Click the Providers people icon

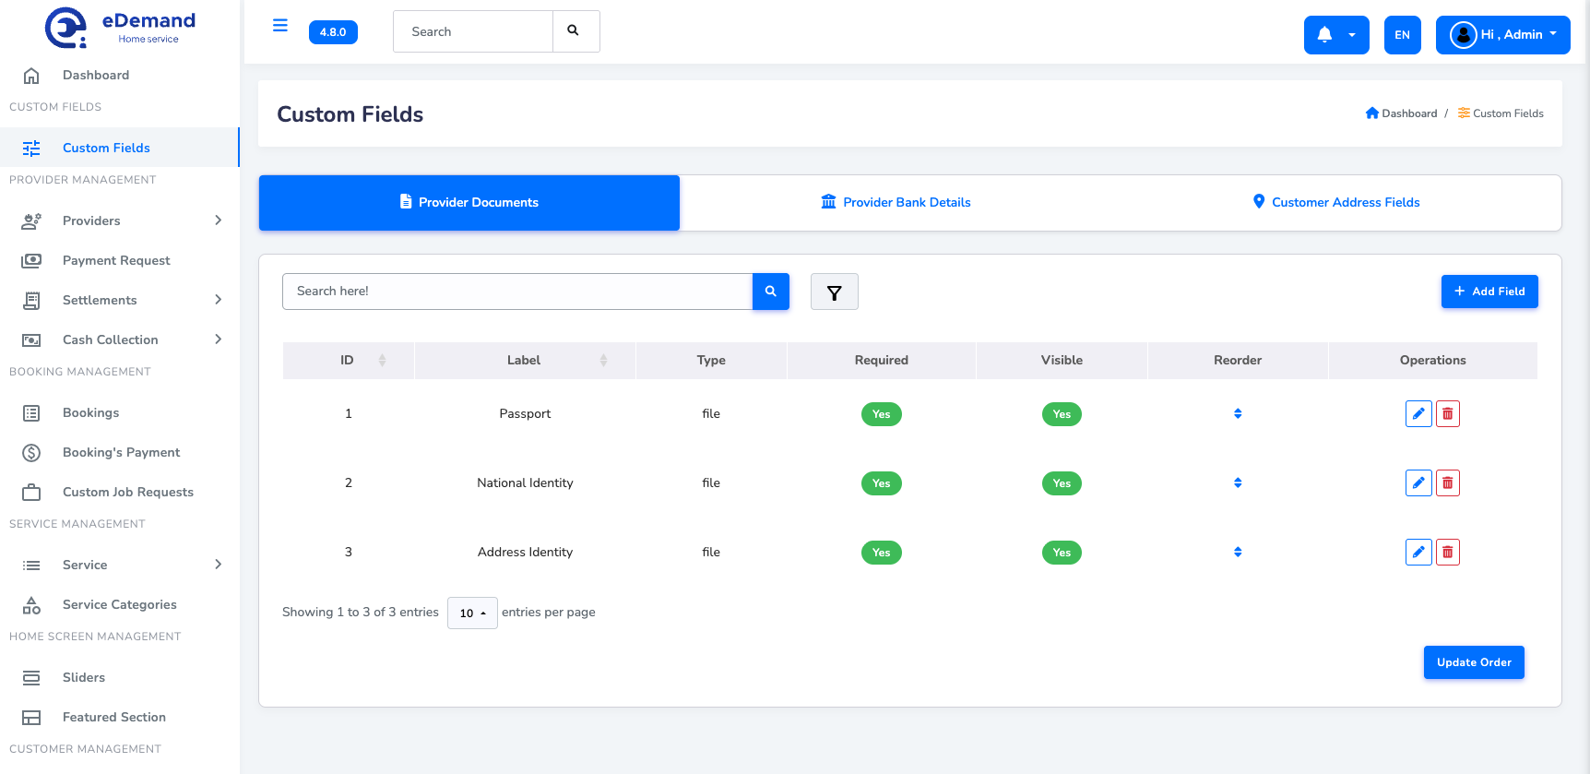coord(31,220)
